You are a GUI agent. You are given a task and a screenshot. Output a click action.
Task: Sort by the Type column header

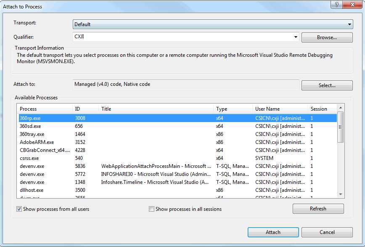(x=233, y=109)
